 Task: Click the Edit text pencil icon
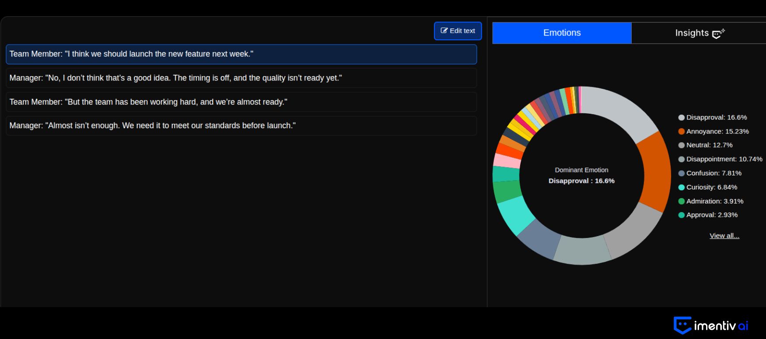pos(444,31)
